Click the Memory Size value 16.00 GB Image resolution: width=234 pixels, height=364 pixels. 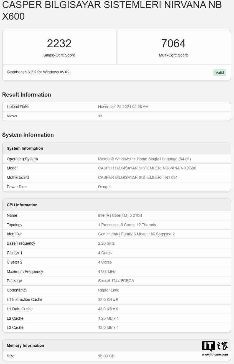pos(106,356)
